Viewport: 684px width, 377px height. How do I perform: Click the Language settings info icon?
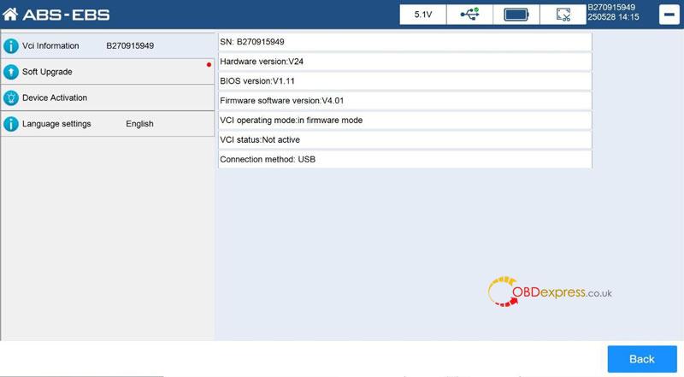(x=11, y=124)
